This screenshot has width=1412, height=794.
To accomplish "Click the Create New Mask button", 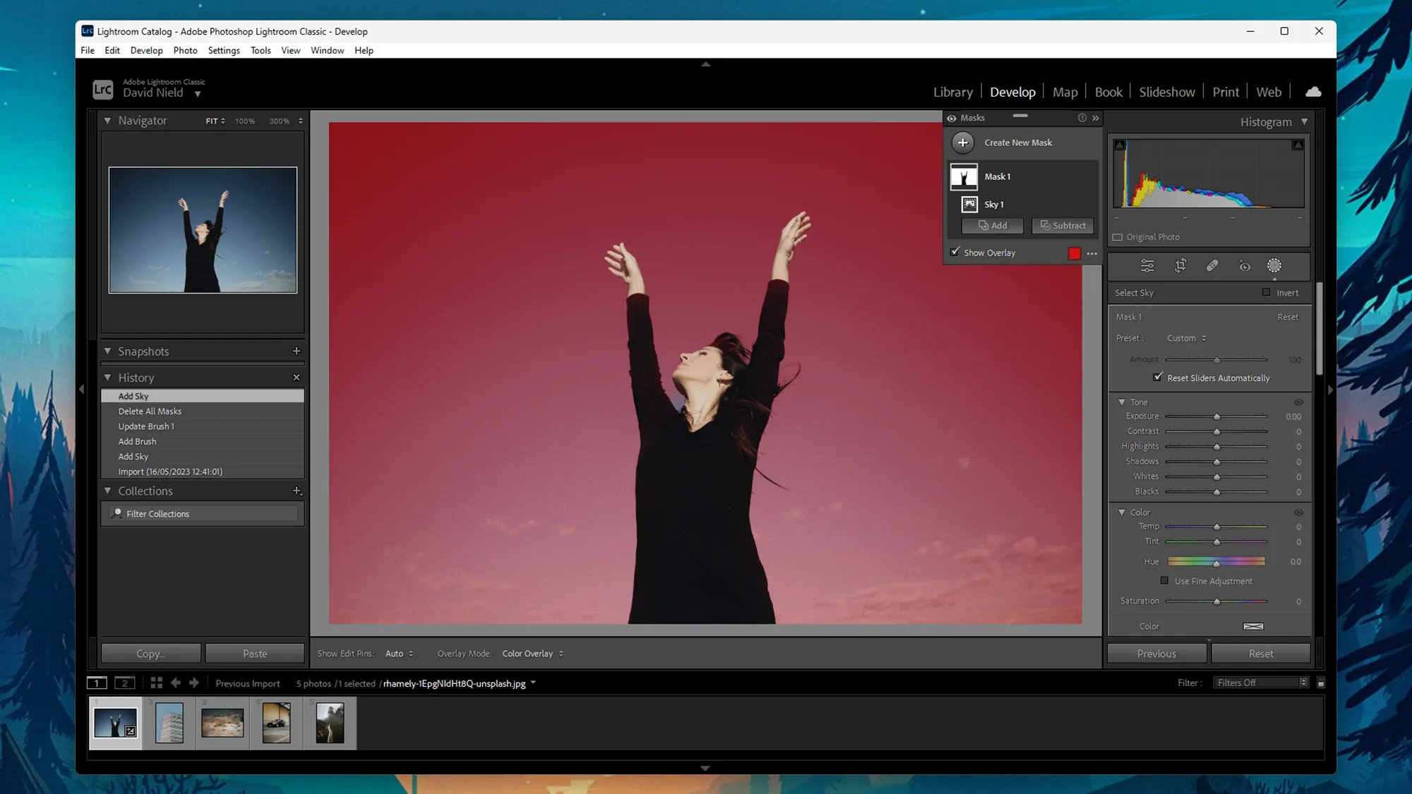I will pos(964,143).
